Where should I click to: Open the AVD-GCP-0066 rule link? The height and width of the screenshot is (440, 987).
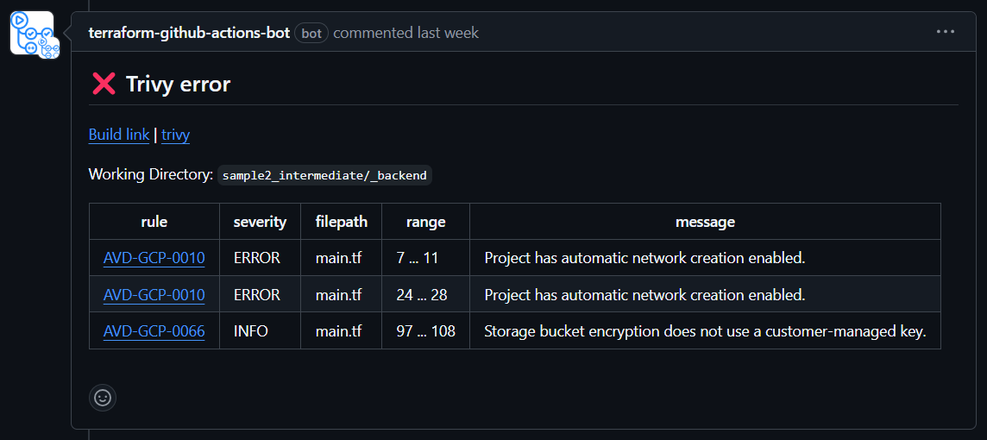pyautogui.click(x=154, y=330)
